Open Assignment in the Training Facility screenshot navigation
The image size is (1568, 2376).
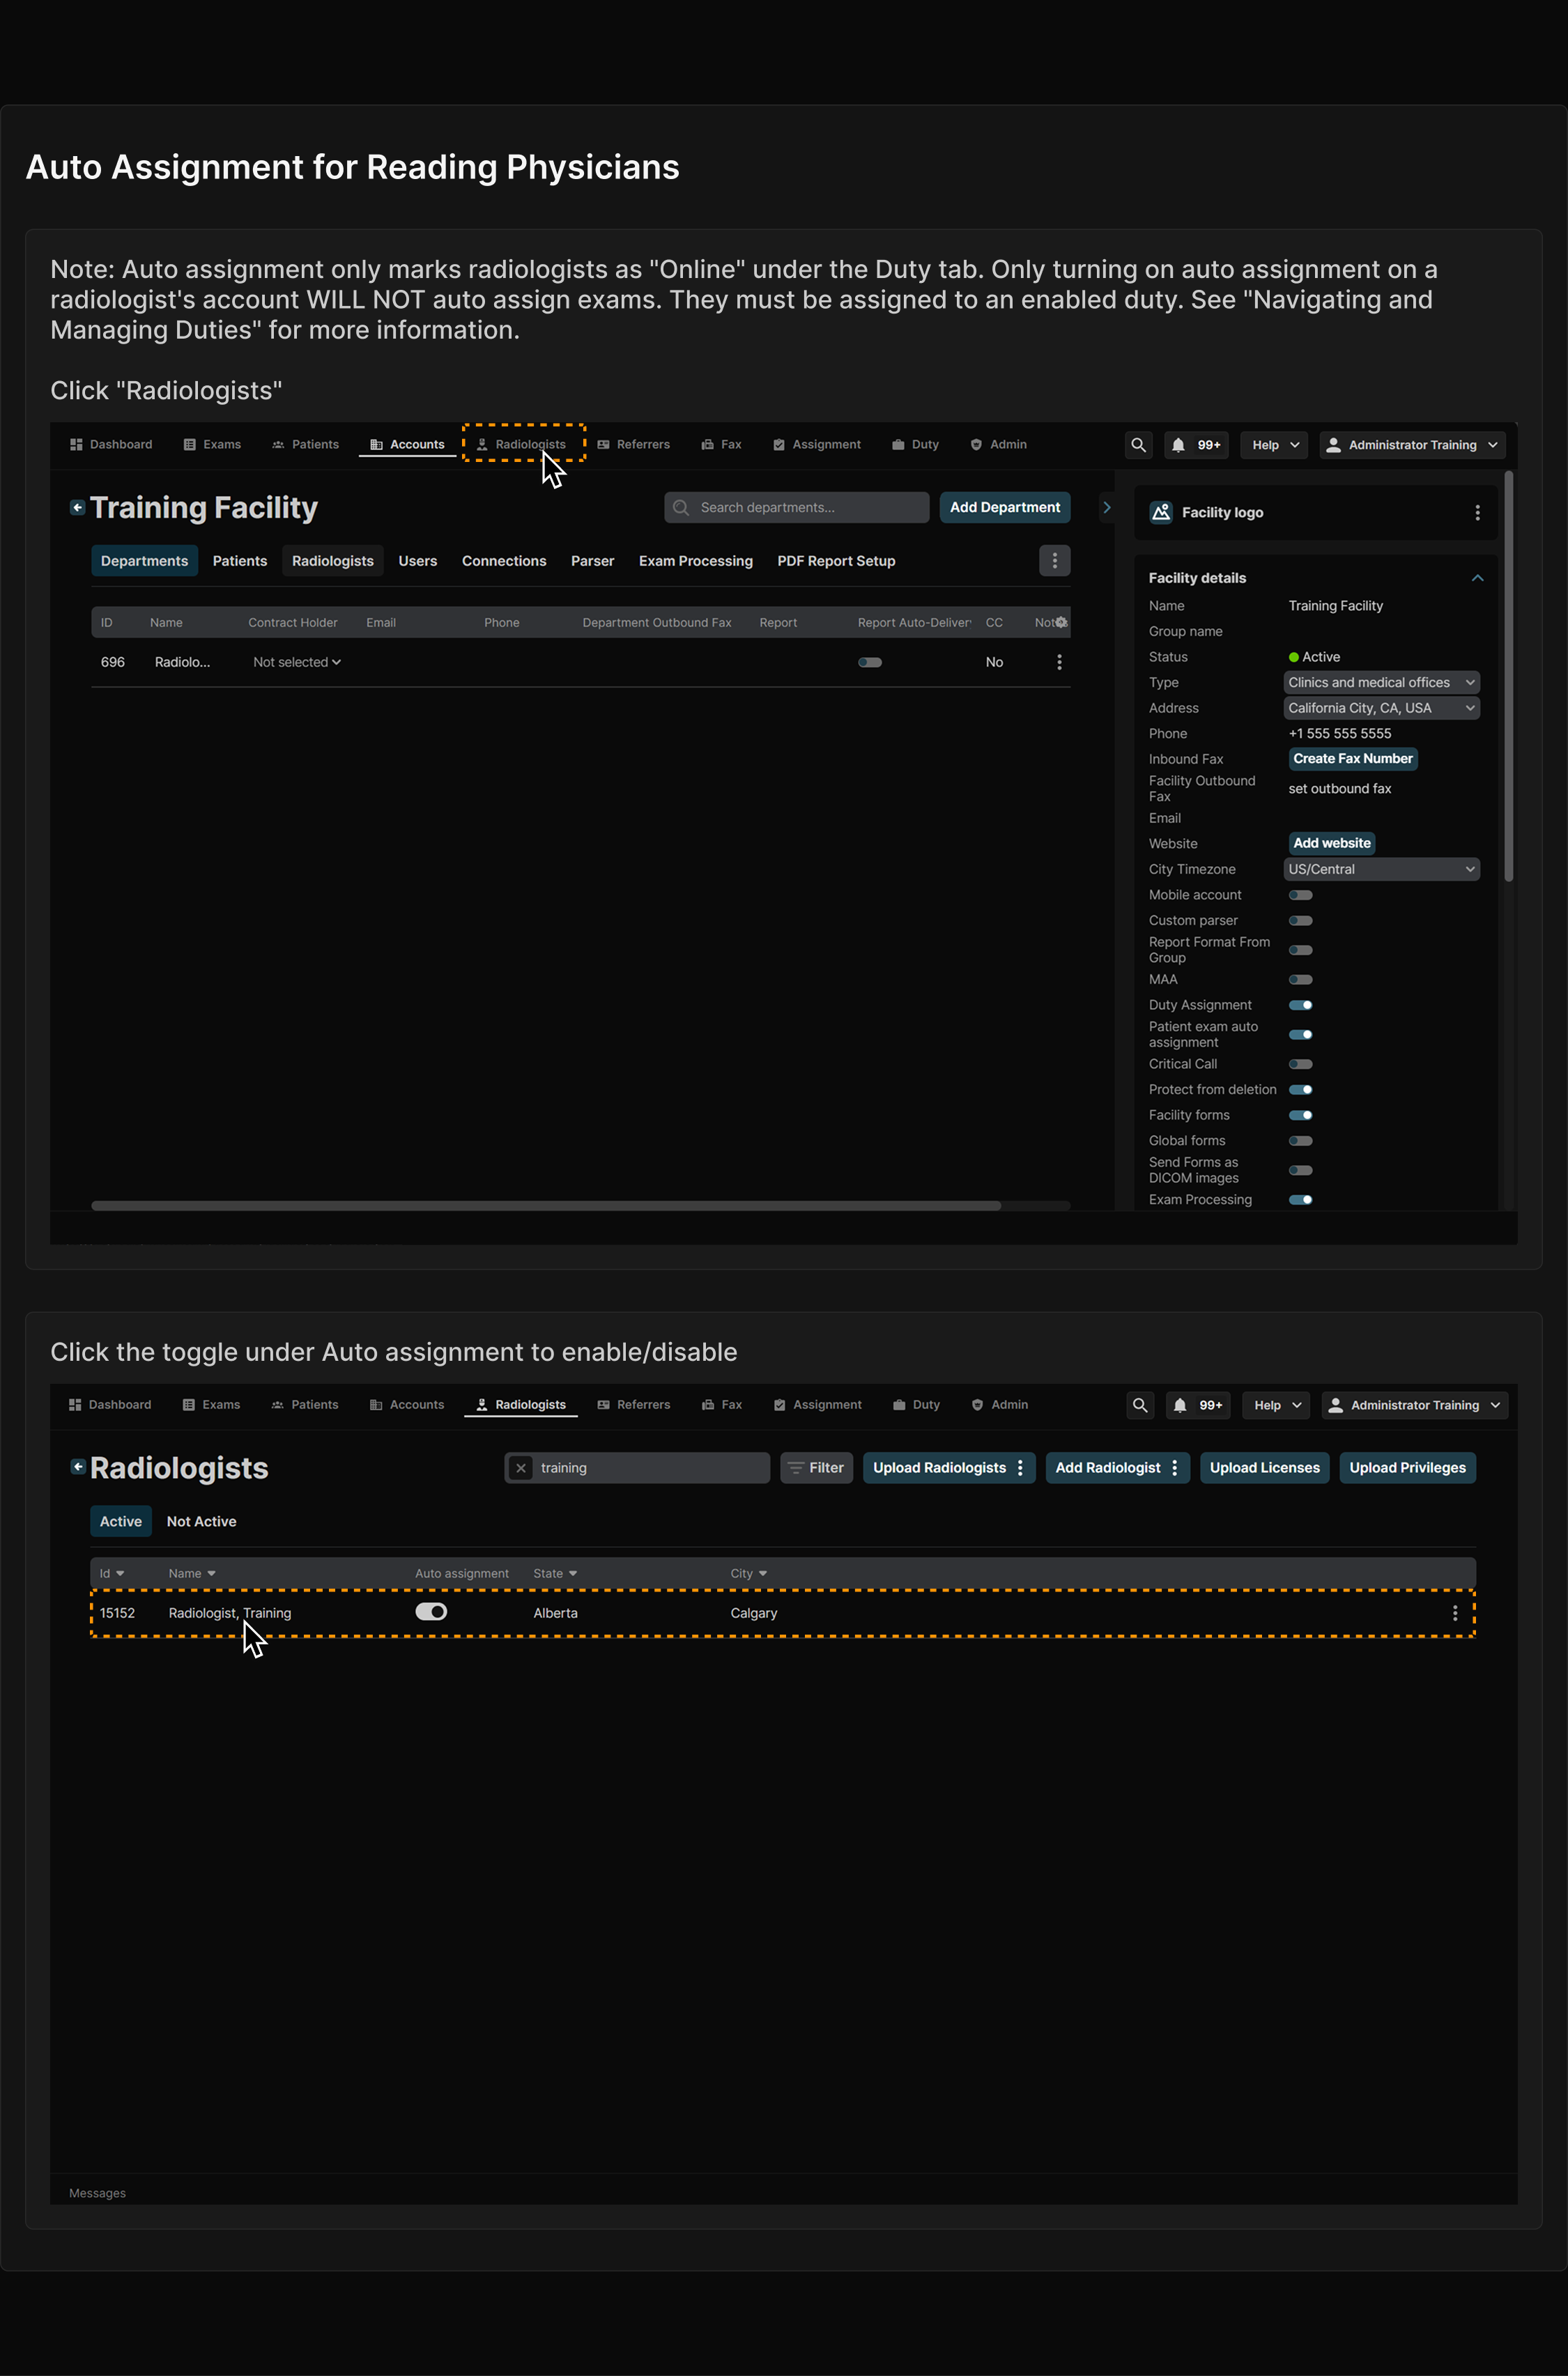click(x=817, y=444)
